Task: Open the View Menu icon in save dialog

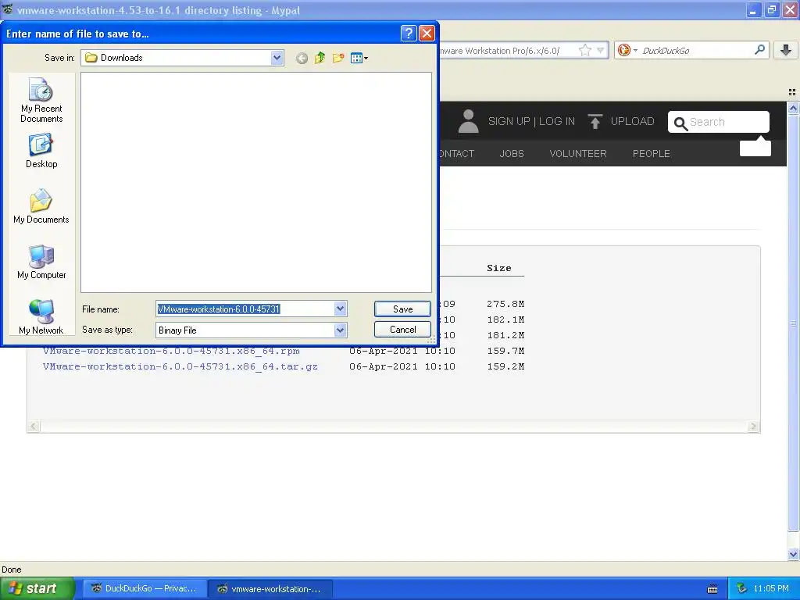Action: point(359,58)
